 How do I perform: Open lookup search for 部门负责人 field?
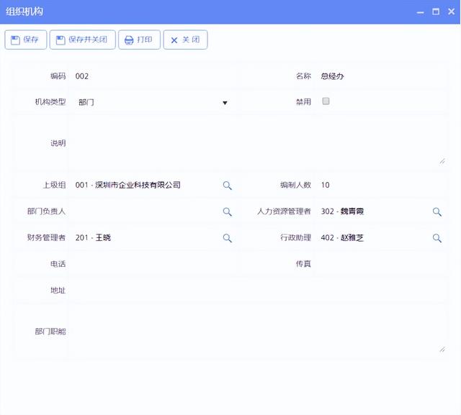pos(228,211)
